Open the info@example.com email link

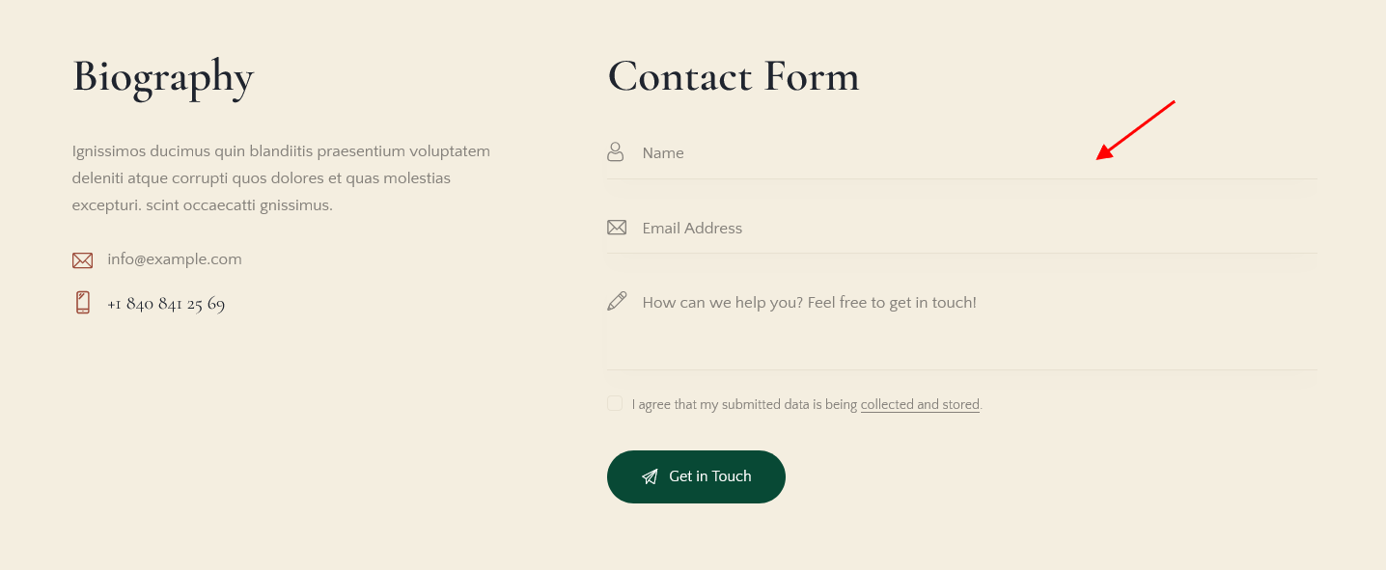click(175, 259)
